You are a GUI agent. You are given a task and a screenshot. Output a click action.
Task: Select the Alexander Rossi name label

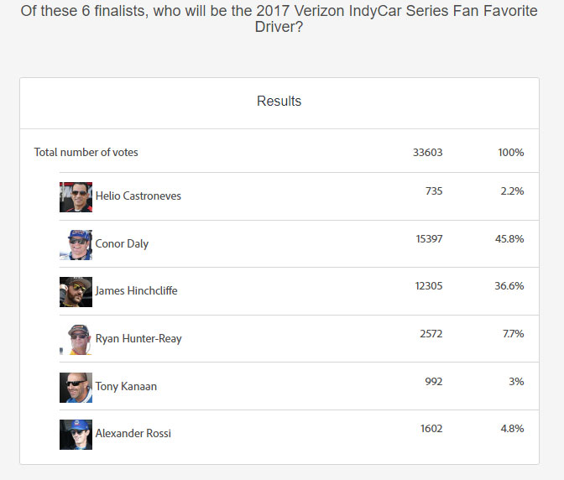tap(133, 434)
